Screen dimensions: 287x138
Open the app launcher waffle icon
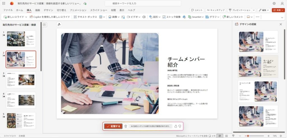4,3
